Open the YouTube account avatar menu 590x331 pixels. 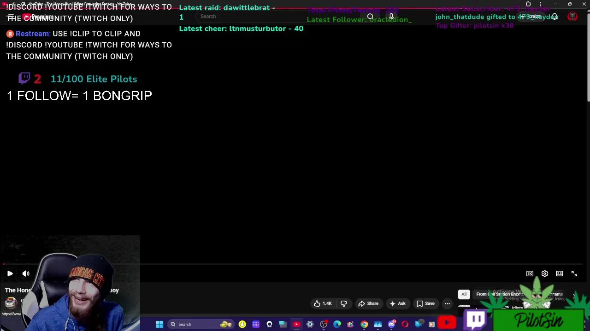click(x=572, y=17)
